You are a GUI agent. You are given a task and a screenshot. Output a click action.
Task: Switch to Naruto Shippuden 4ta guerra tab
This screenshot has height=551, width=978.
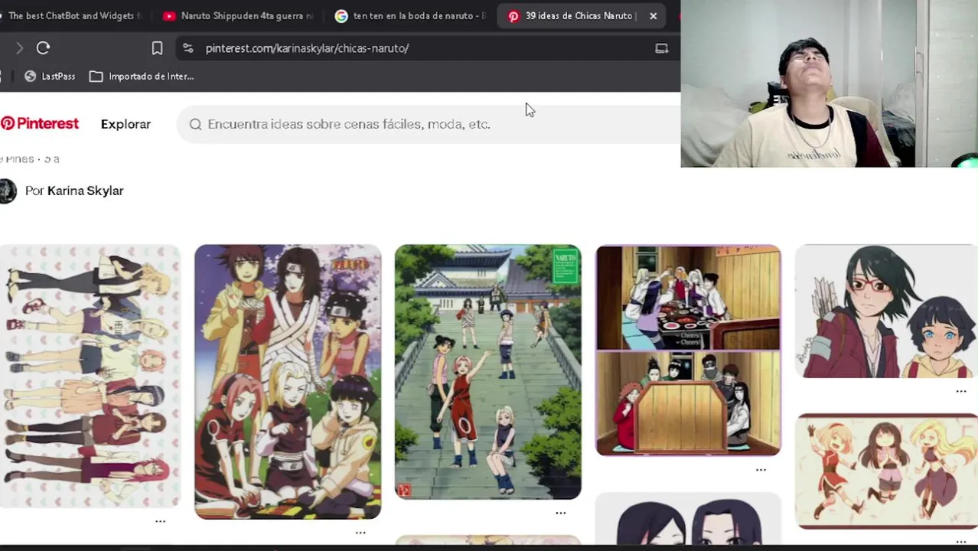[238, 15]
